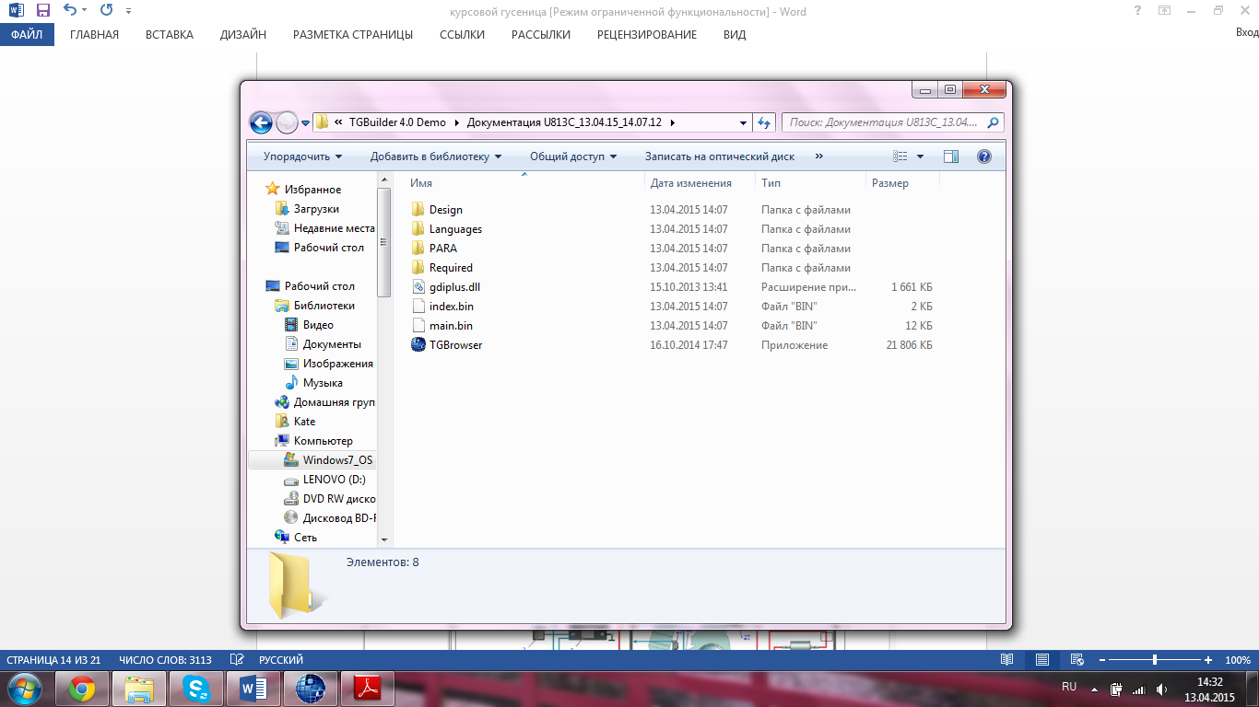
Task: Open the Упорядочить dropdown menu
Action: (302, 156)
